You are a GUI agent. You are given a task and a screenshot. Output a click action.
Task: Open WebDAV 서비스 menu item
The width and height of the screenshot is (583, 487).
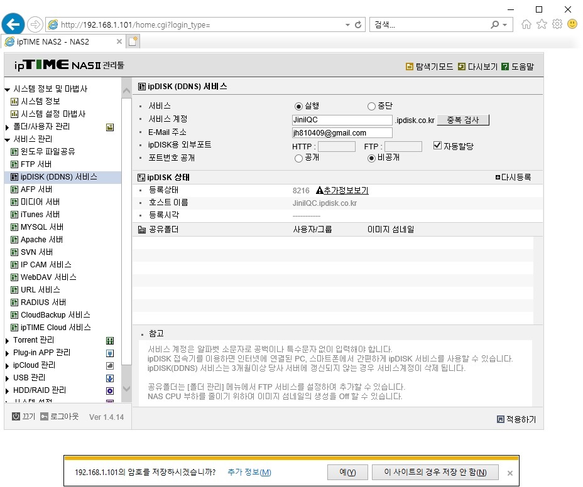48,277
